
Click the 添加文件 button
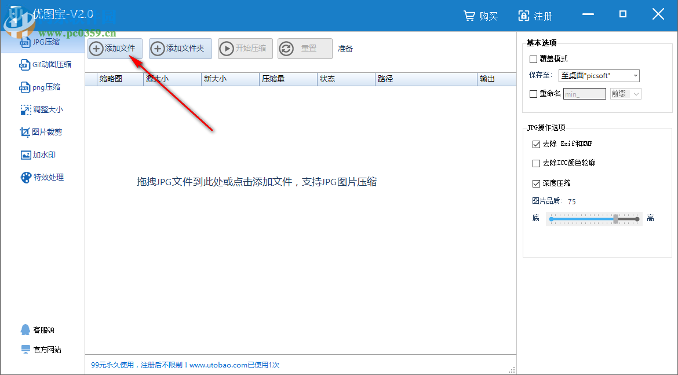[x=115, y=49]
